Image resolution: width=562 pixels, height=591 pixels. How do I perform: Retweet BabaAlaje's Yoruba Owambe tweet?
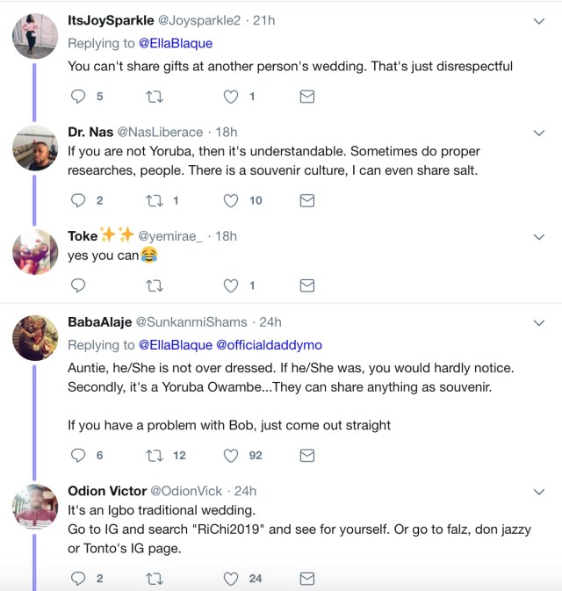[155, 455]
